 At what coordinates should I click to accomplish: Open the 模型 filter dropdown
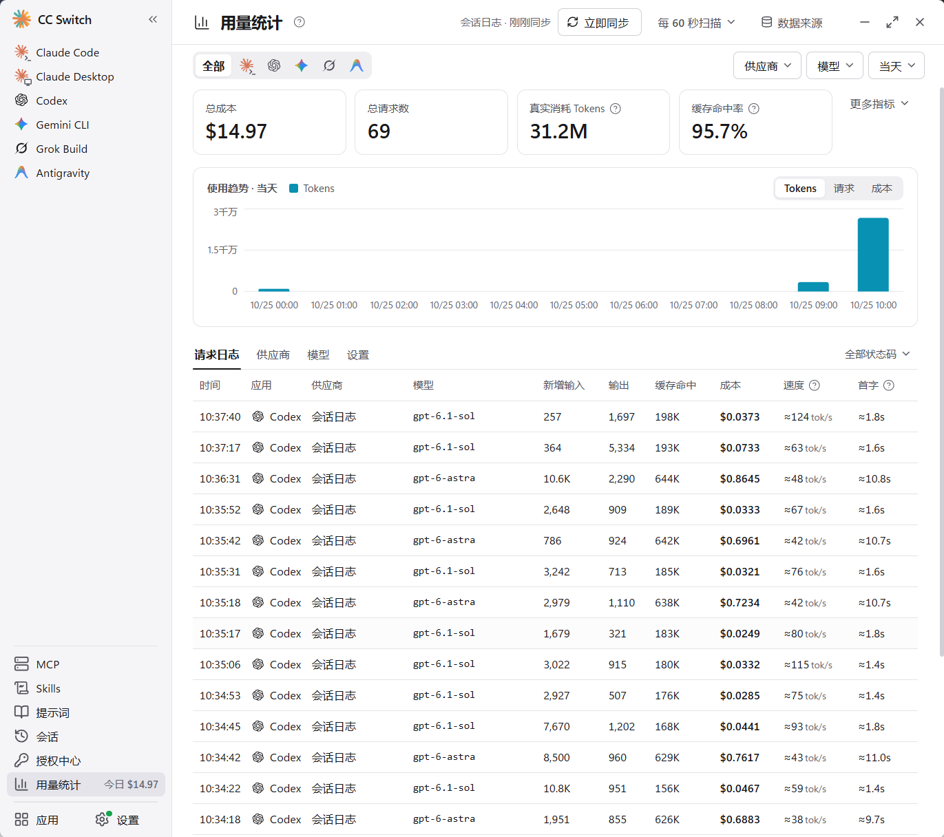pos(835,65)
